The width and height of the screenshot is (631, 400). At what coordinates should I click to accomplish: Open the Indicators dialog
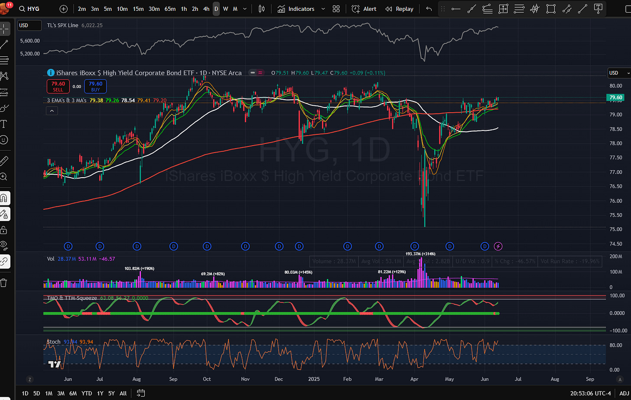pos(296,9)
